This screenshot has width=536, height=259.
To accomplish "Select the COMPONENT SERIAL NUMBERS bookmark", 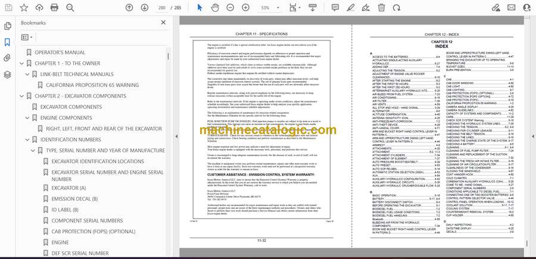I will (87, 221).
